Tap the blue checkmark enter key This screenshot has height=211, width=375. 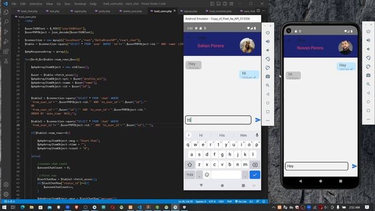255,175
